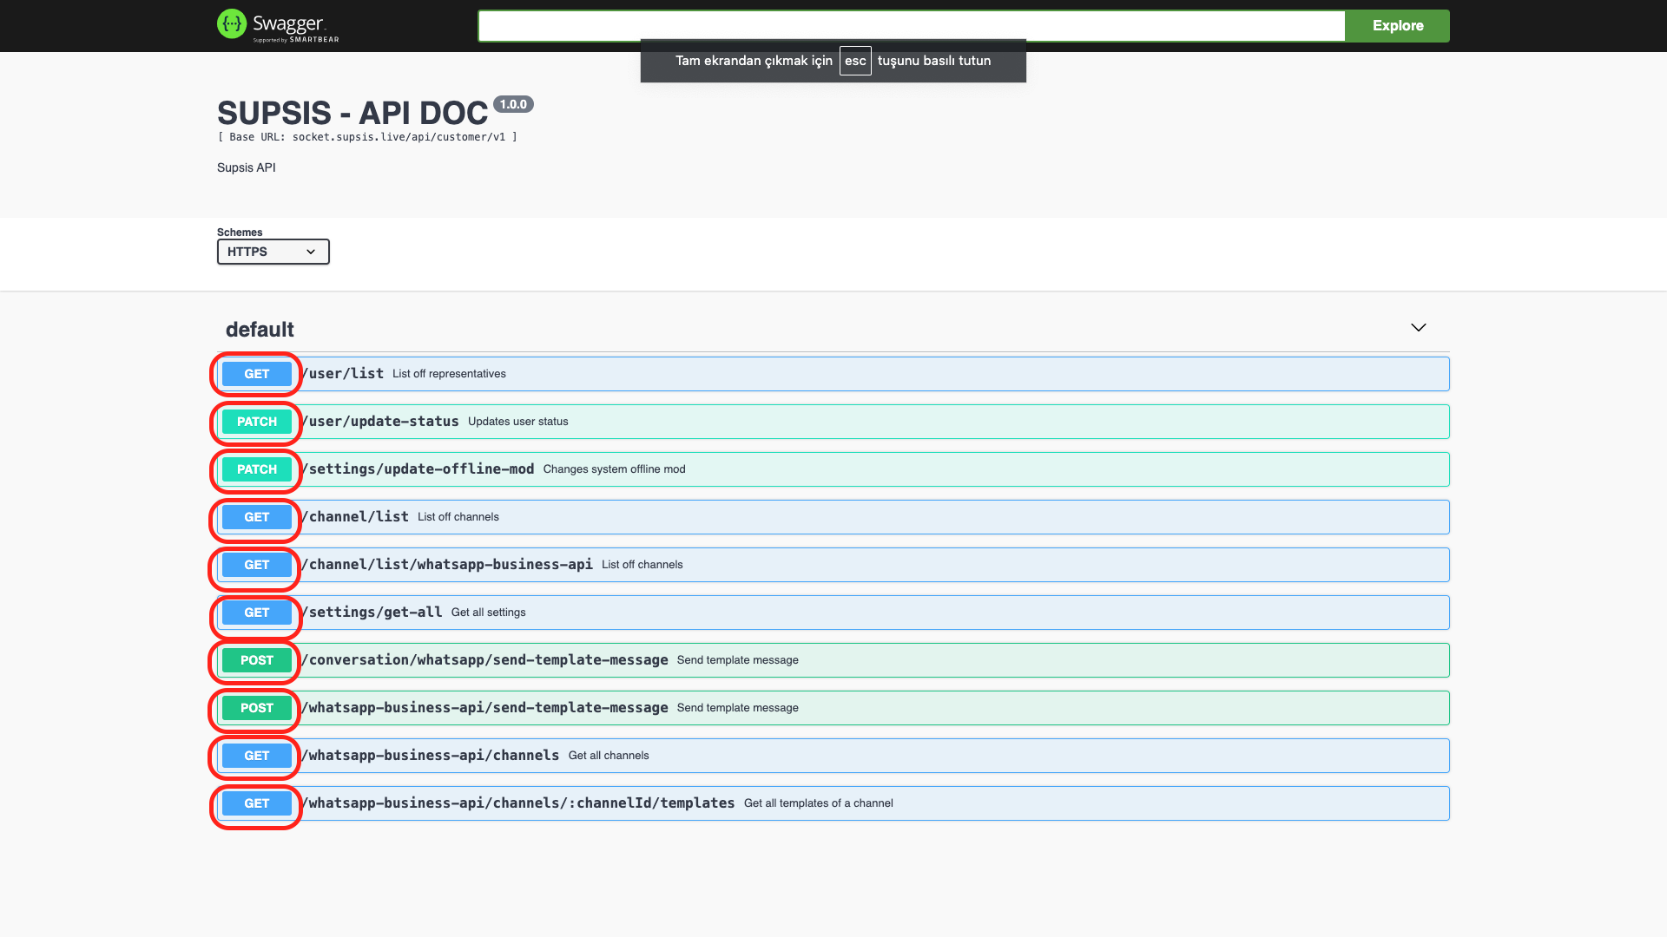Collapse the default section chevron
Image resolution: width=1667 pixels, height=937 pixels.
coord(1418,327)
